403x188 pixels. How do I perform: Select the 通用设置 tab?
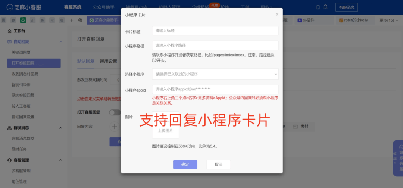point(108,61)
